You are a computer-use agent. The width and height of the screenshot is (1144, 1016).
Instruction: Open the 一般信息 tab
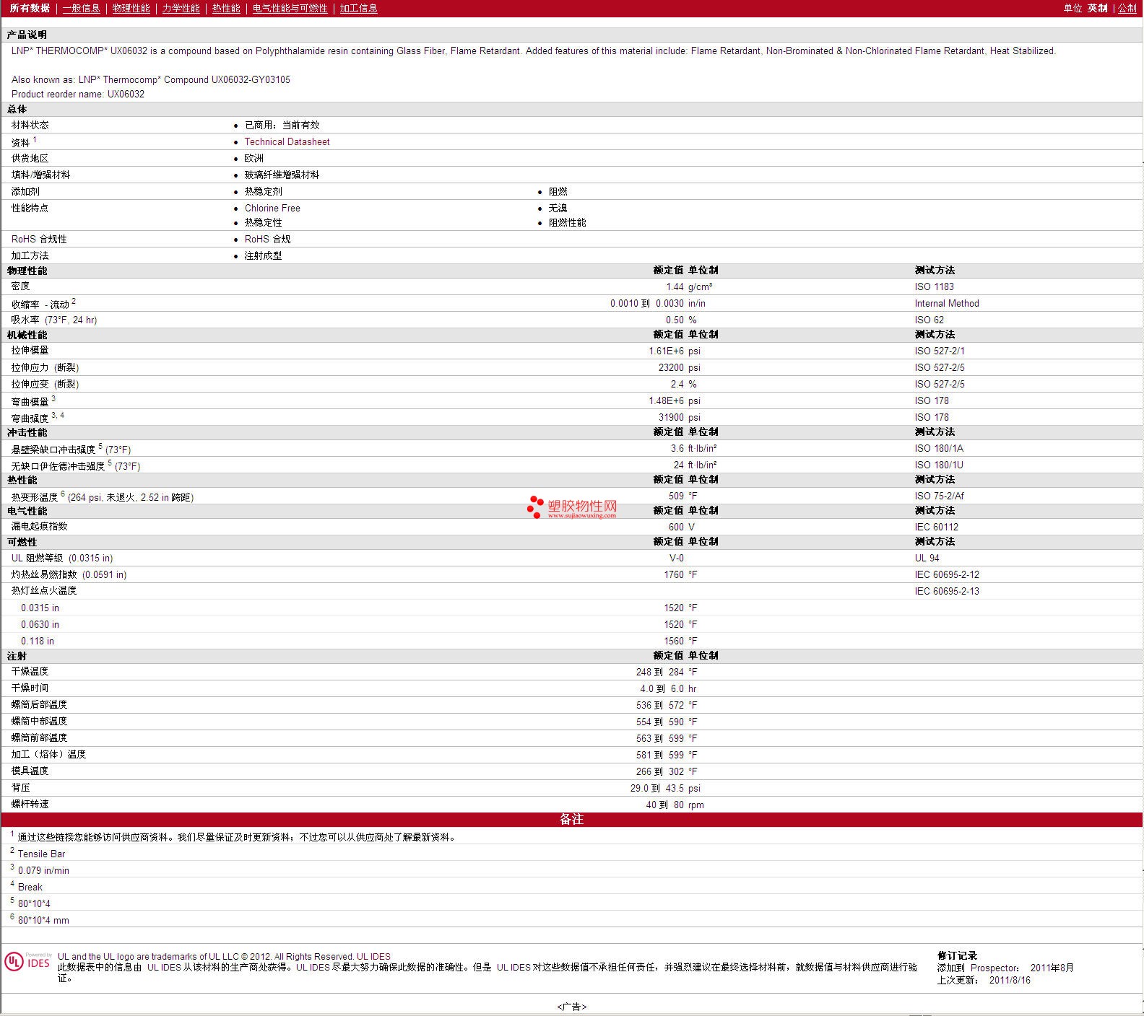(81, 8)
